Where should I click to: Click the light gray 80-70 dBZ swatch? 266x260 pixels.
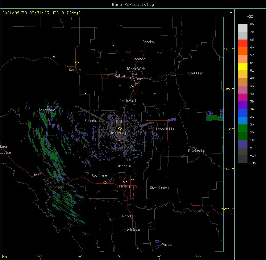(x=243, y=28)
